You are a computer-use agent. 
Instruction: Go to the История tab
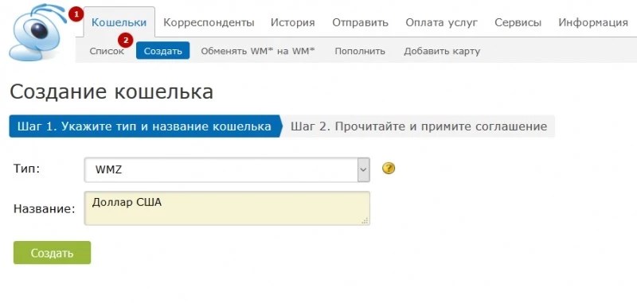(293, 23)
